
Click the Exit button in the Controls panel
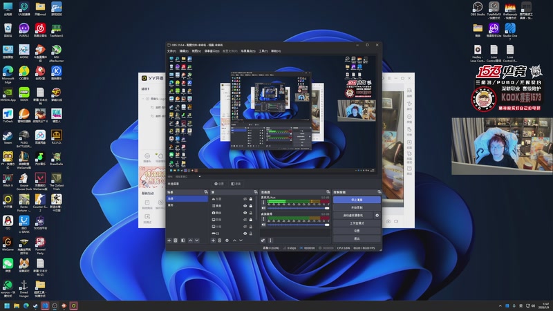(x=357, y=238)
